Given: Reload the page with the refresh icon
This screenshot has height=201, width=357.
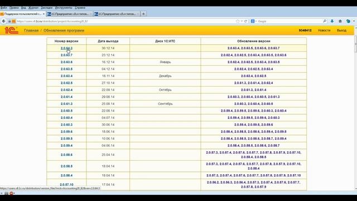Looking at the screenshot, I should 245,21.
